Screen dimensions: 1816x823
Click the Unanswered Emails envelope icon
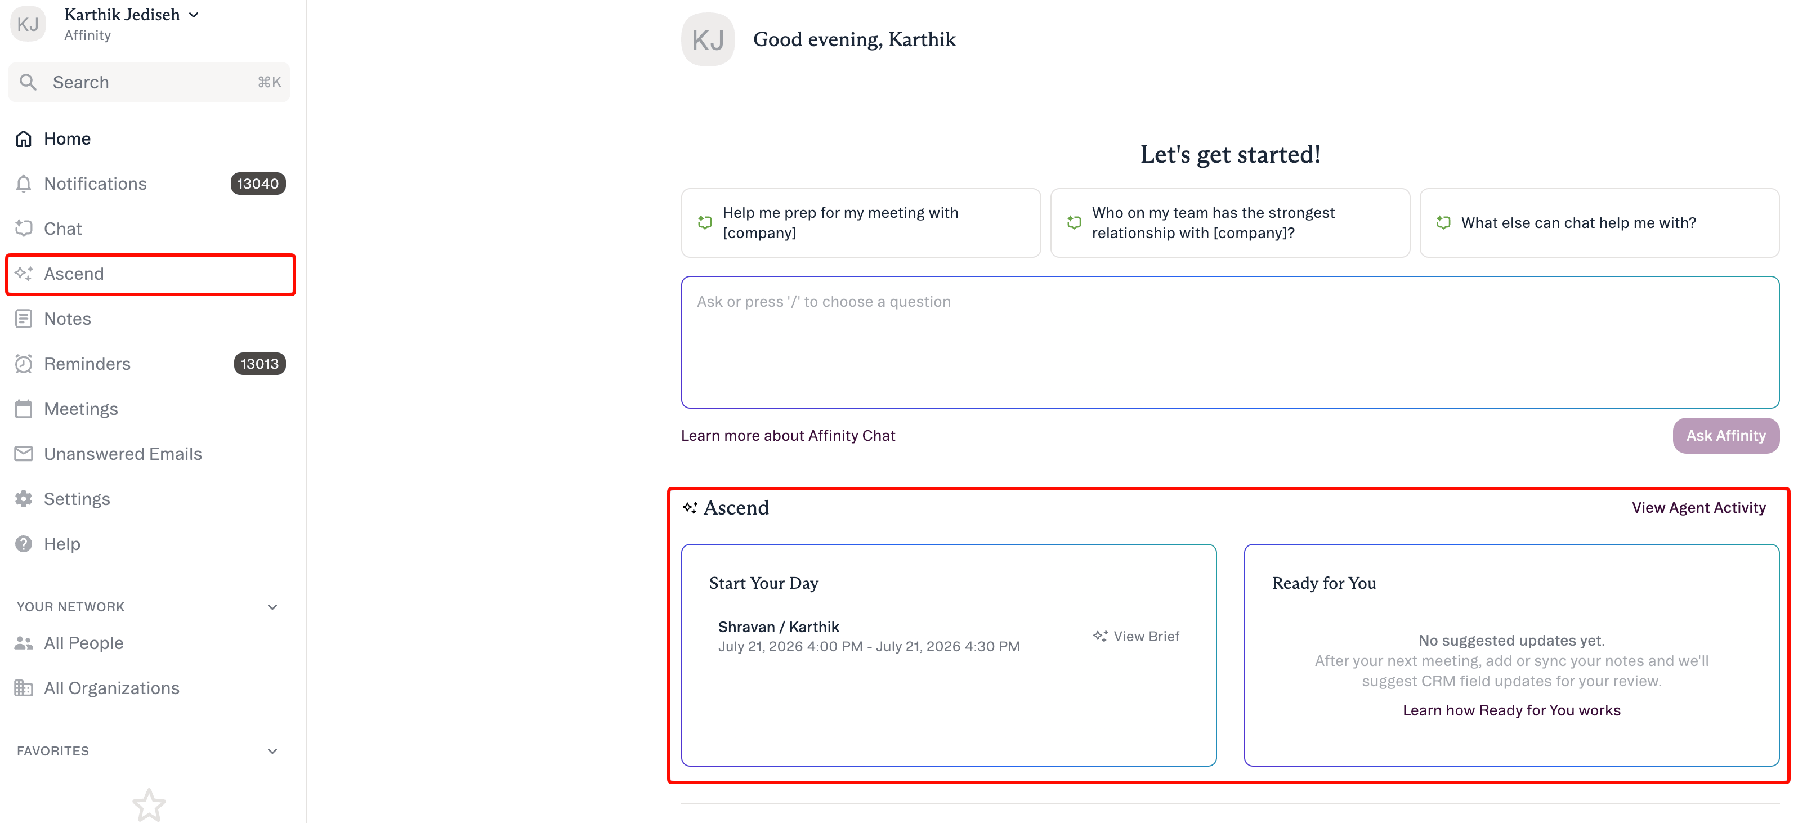[24, 454]
